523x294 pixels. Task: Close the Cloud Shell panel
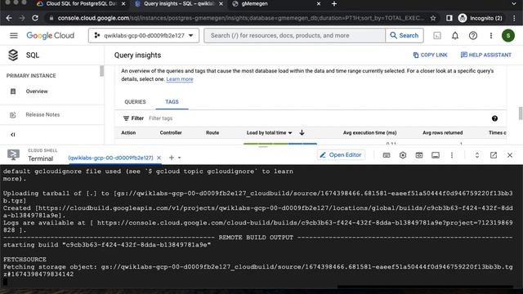click(x=510, y=155)
